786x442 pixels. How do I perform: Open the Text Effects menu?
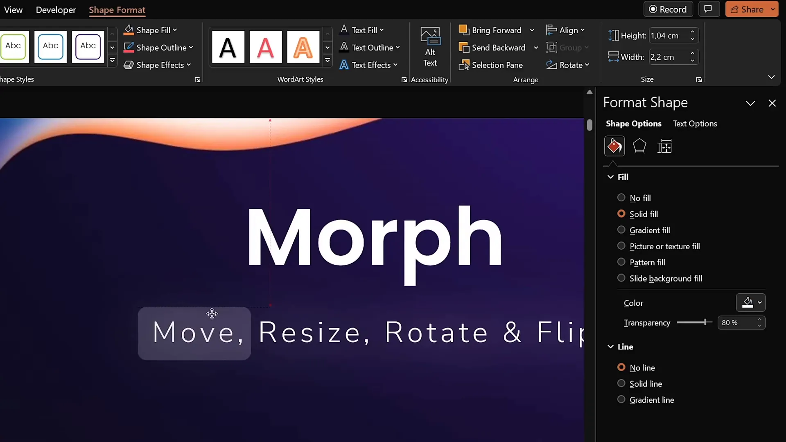click(x=368, y=65)
